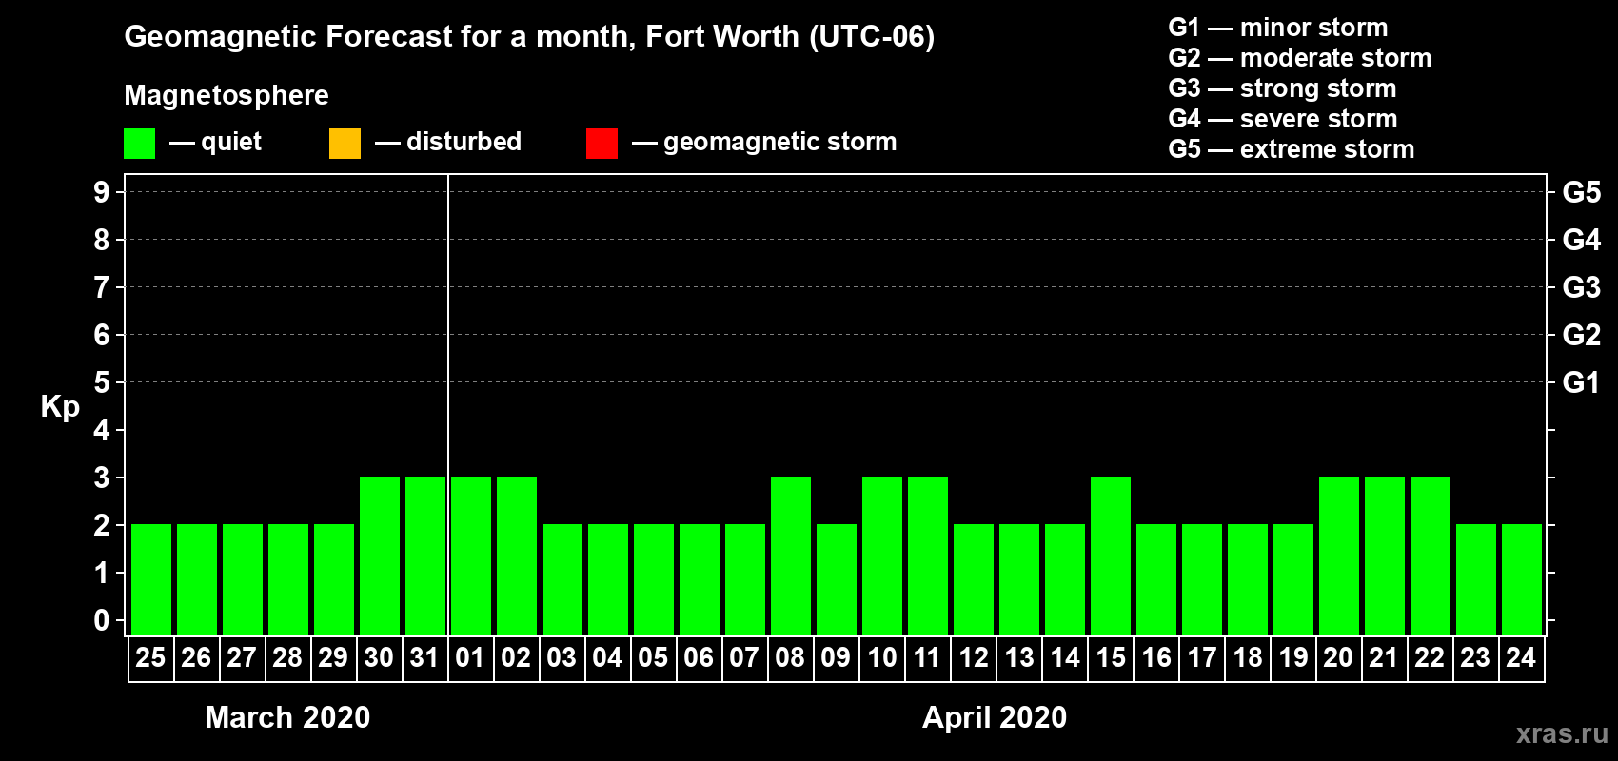Click the Magnetosphere heading
This screenshot has width=1618, height=761.
pyautogui.click(x=227, y=95)
